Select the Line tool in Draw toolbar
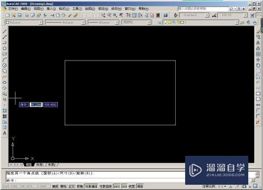 click(x=5, y=32)
